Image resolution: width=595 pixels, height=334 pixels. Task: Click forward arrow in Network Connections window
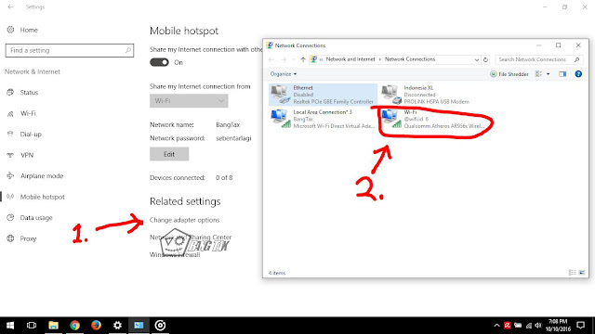tap(284, 59)
